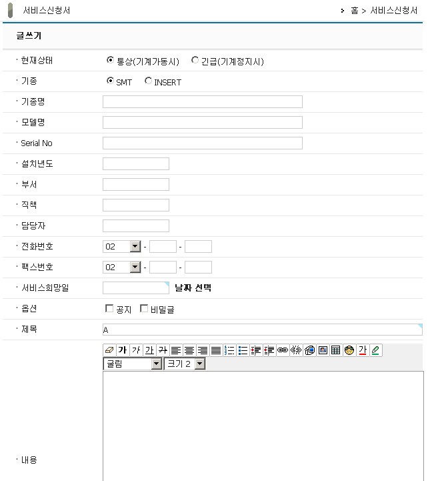Click the stacked blue layers icon
This screenshot has height=481, width=428.
pos(309,350)
